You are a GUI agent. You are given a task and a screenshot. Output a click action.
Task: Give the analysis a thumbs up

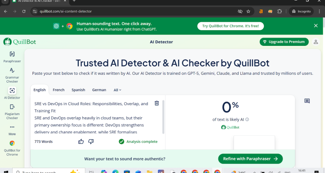click(81, 141)
